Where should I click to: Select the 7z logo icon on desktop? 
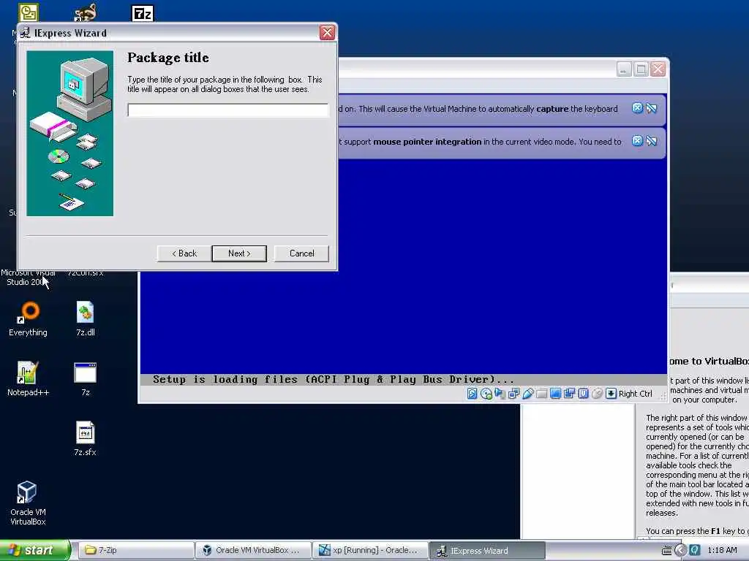(143, 13)
